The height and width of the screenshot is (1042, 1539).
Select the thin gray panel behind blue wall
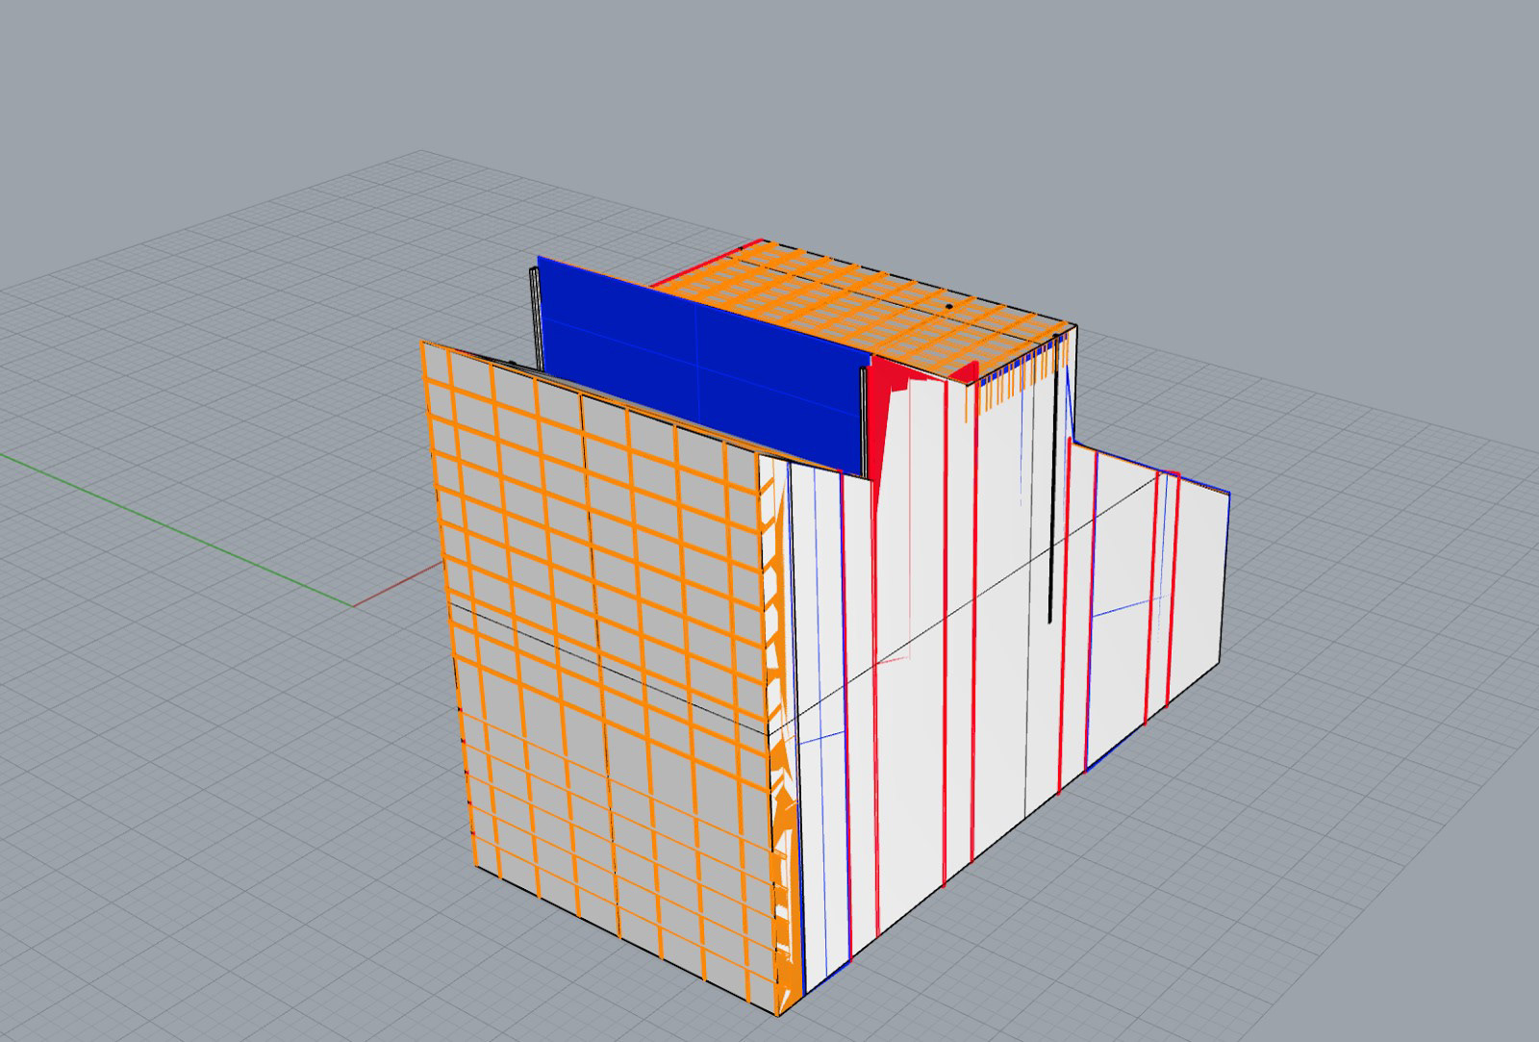pyautogui.click(x=533, y=318)
